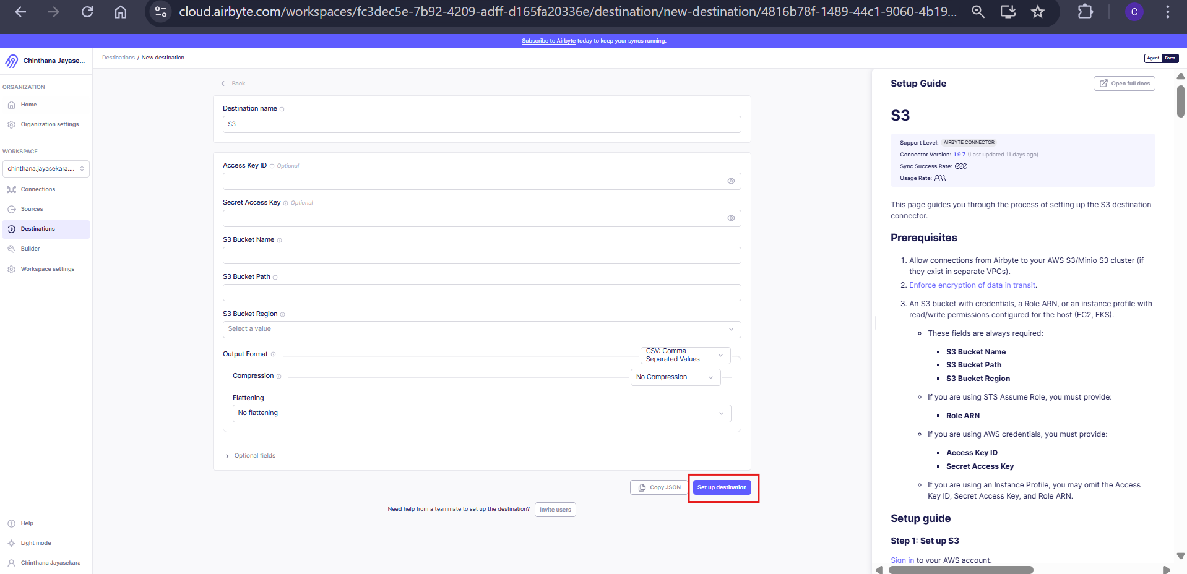This screenshot has height=574, width=1187.
Task: Open the Chrome three-dot menu
Action: click(1167, 12)
